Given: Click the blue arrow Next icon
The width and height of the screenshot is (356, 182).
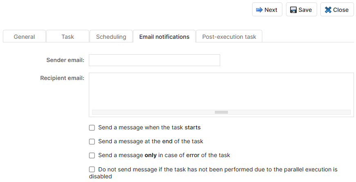Looking at the screenshot, I should [x=259, y=10].
